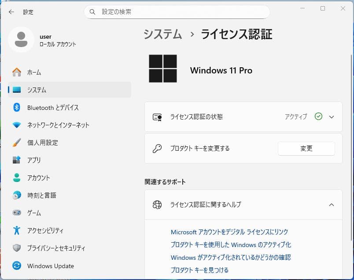Open Bluetooth とデバイス settings
This screenshot has width=354, height=280.
point(16,107)
